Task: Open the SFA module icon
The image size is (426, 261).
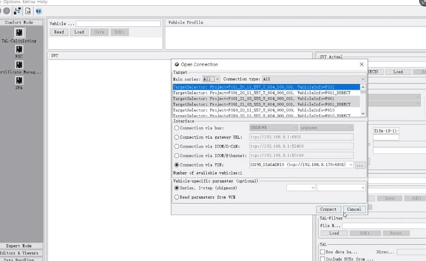Action: point(19,80)
